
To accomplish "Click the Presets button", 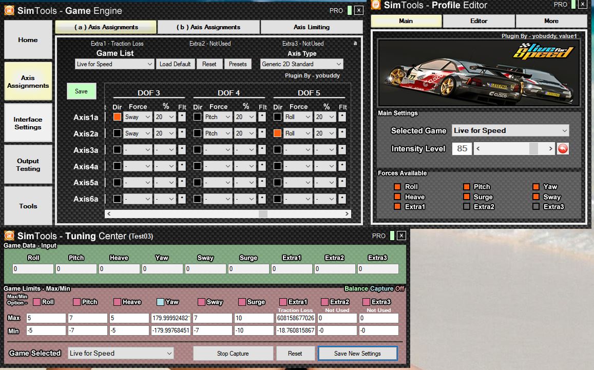I will pyautogui.click(x=238, y=64).
